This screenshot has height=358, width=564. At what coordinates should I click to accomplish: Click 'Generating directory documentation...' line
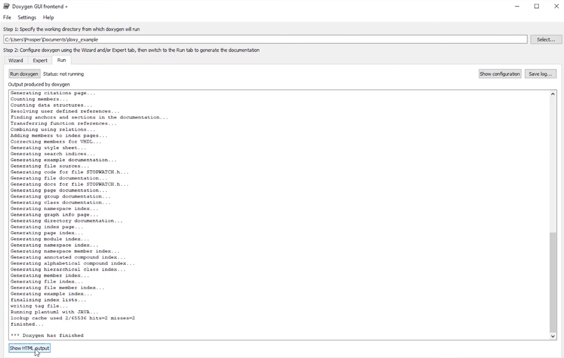[67, 221]
